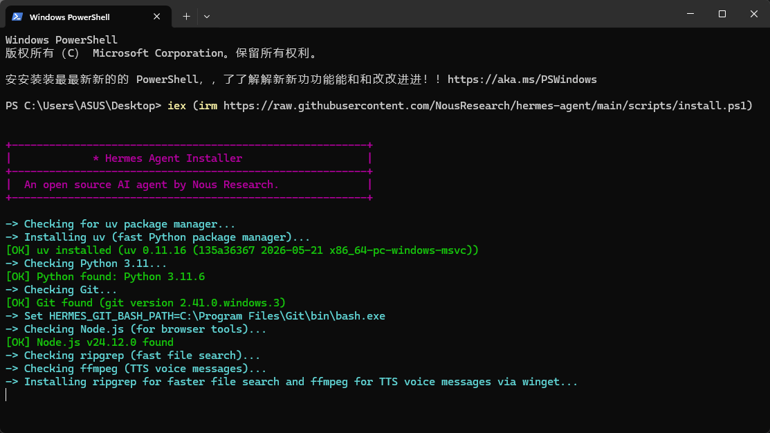Click the '[OK] uv installed' line
Image resolution: width=770 pixels, height=433 pixels.
point(242,250)
